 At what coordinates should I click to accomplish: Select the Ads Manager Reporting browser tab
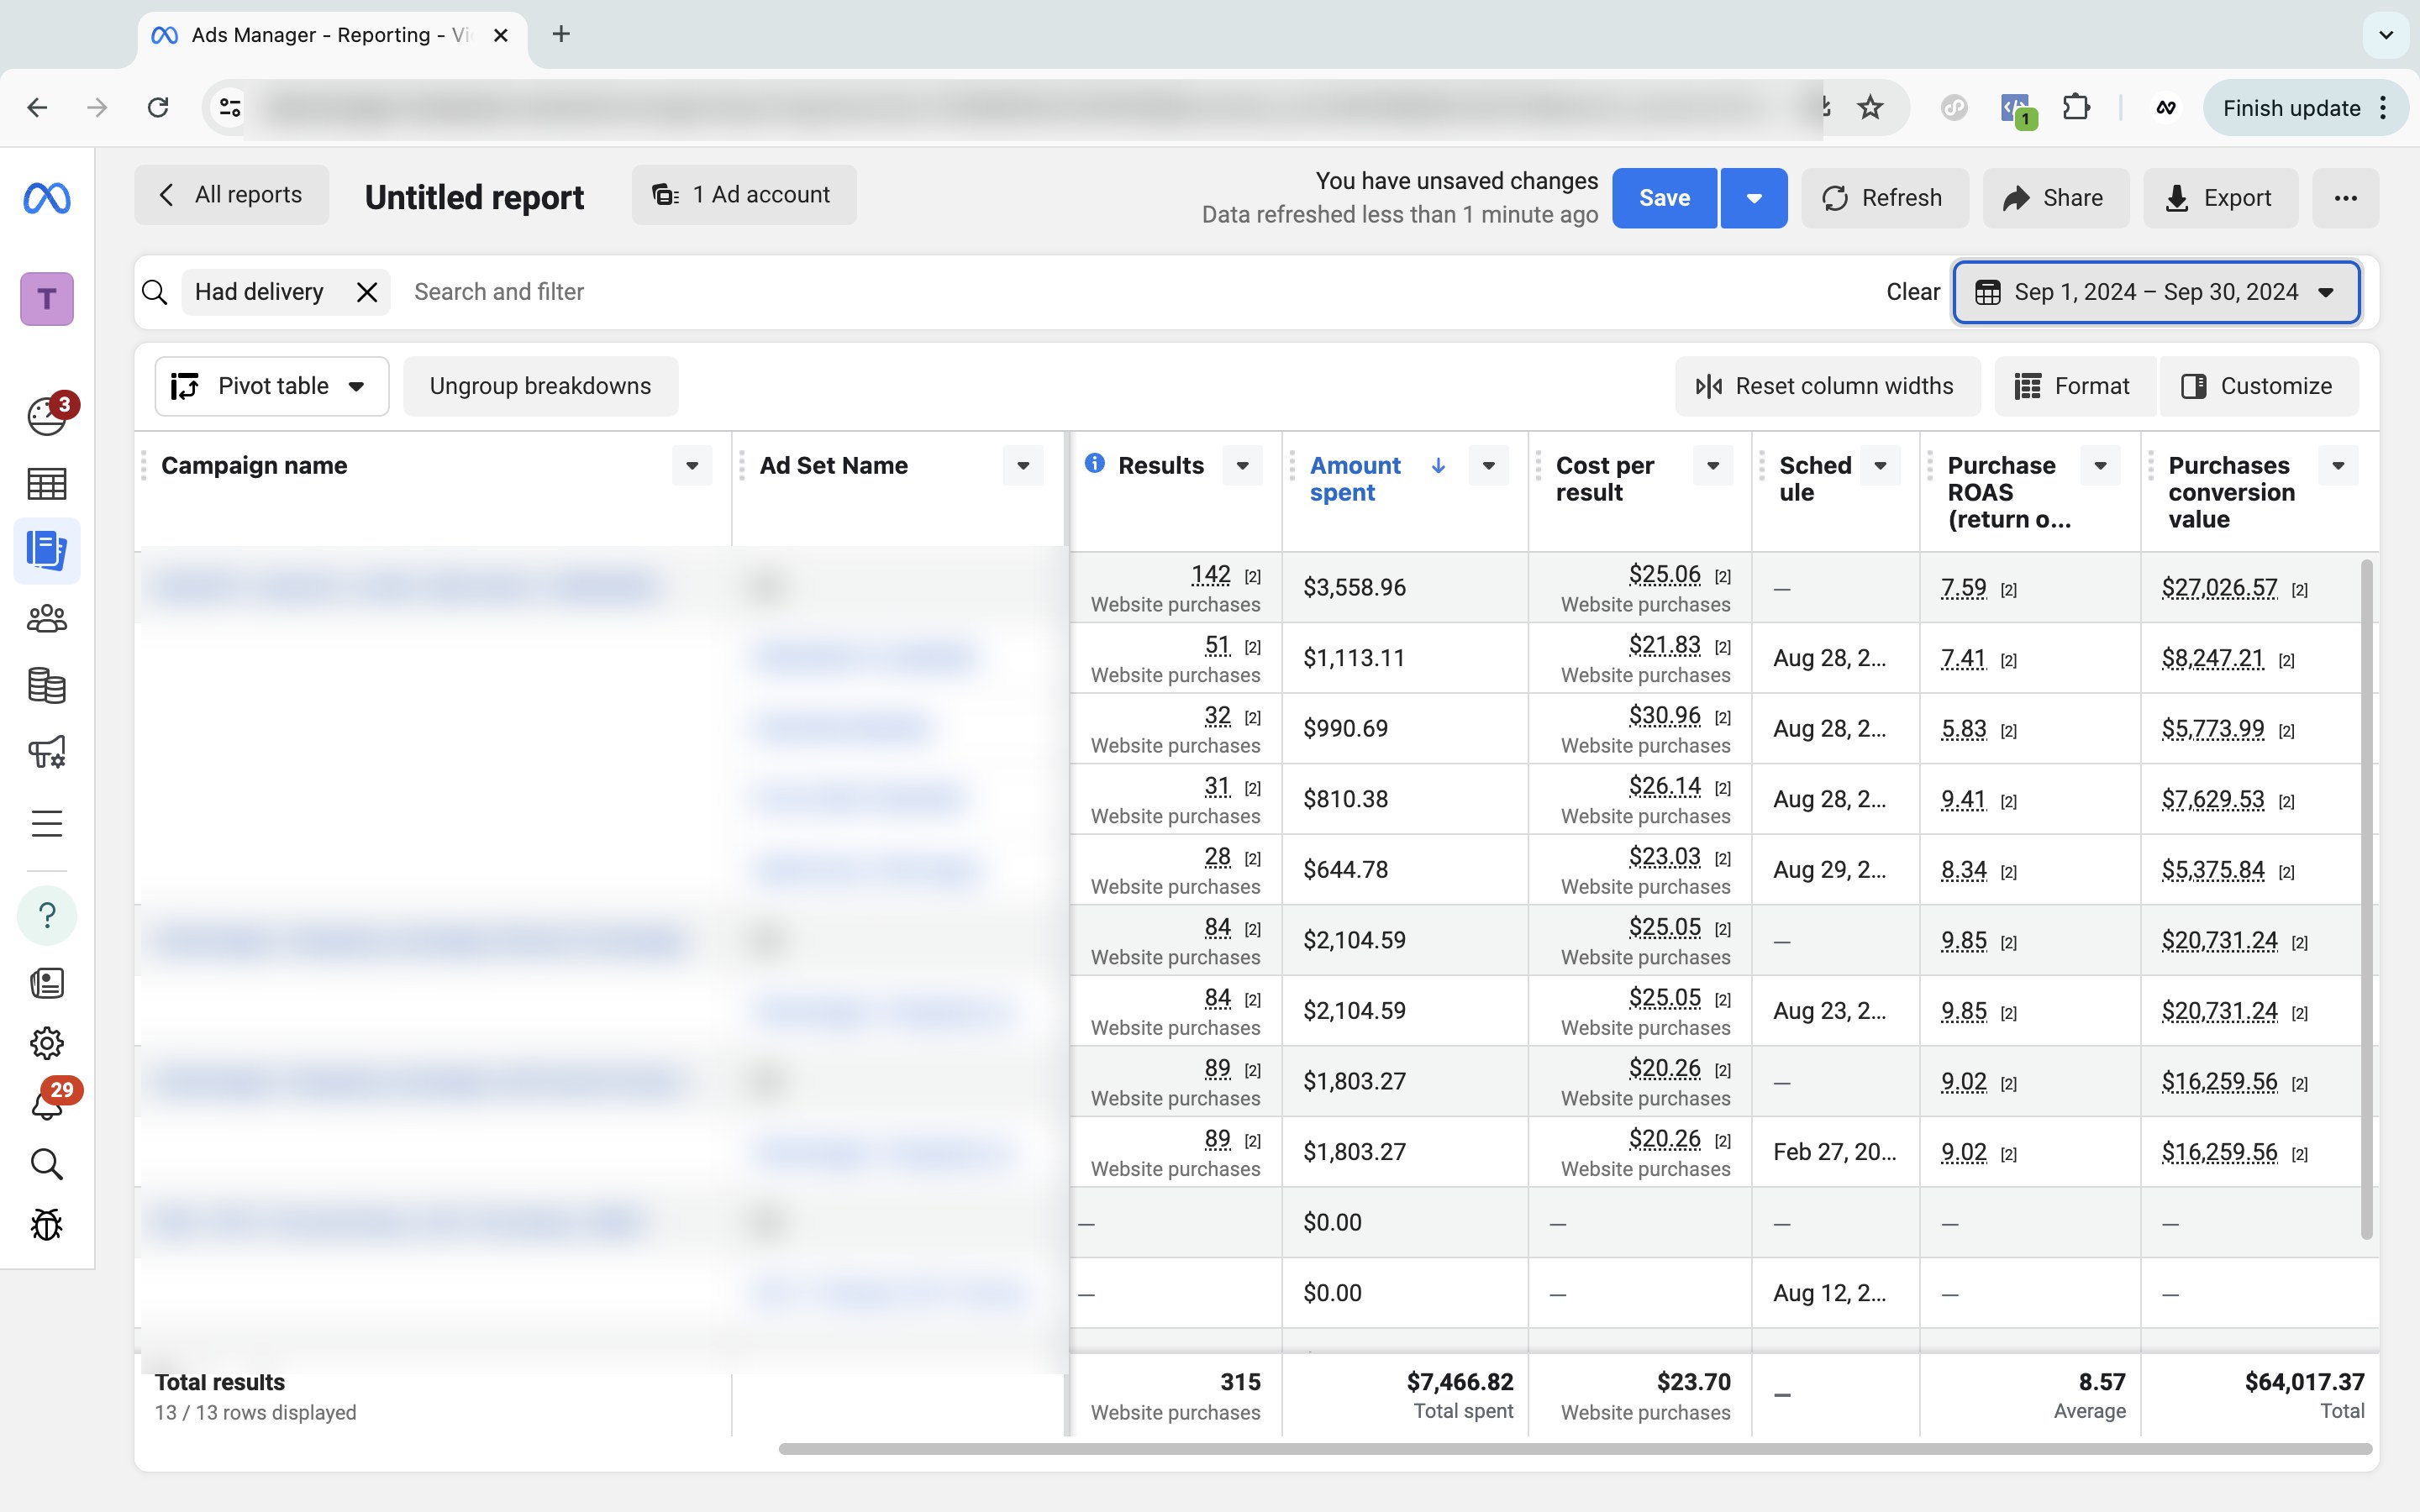(x=332, y=36)
